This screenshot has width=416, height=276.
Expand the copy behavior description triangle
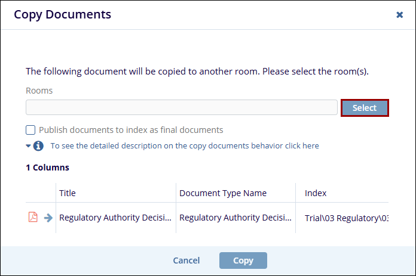click(28, 145)
